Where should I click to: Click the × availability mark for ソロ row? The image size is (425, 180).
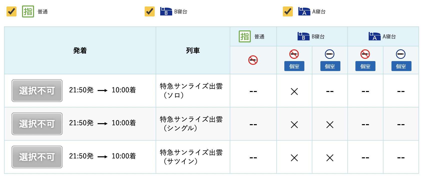tap(294, 91)
